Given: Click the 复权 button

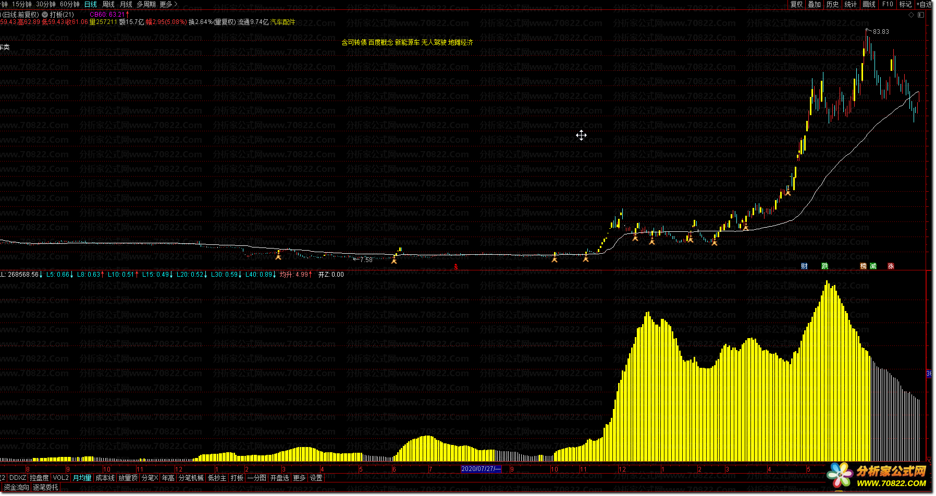Looking at the screenshot, I should click(796, 4).
